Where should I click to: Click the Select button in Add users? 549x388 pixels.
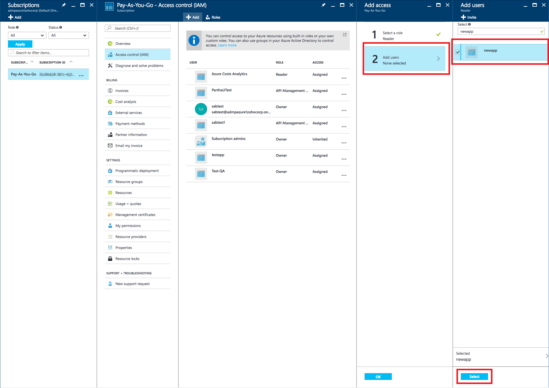pos(474,377)
